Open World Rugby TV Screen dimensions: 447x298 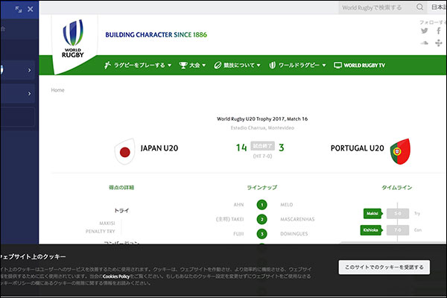pos(360,66)
